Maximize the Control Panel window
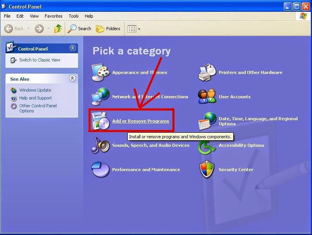 297,7
